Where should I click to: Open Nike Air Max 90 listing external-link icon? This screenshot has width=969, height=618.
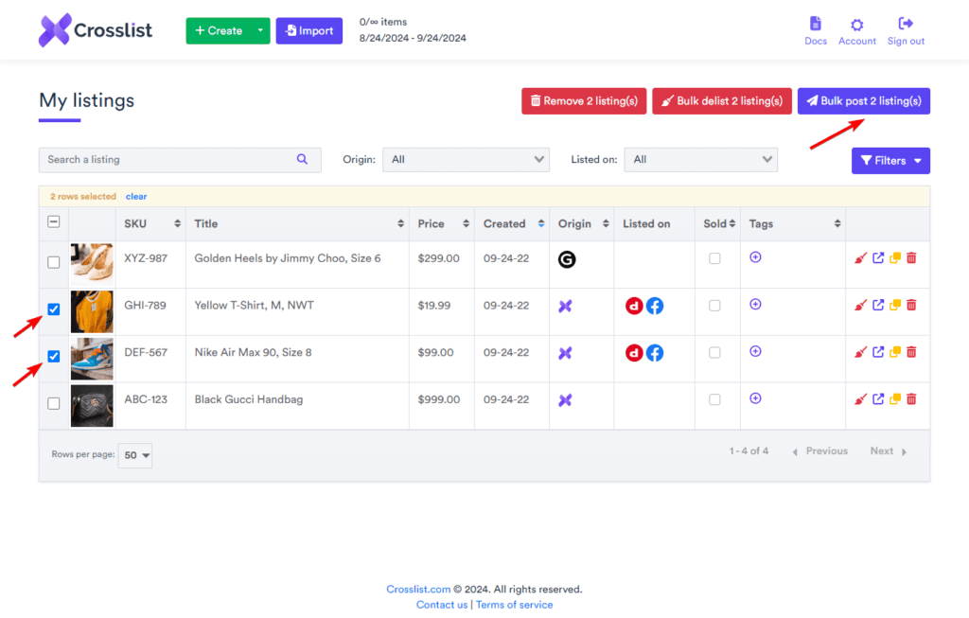click(x=878, y=352)
